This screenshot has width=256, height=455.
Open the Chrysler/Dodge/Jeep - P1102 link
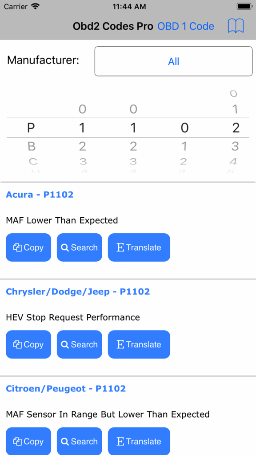78,291
